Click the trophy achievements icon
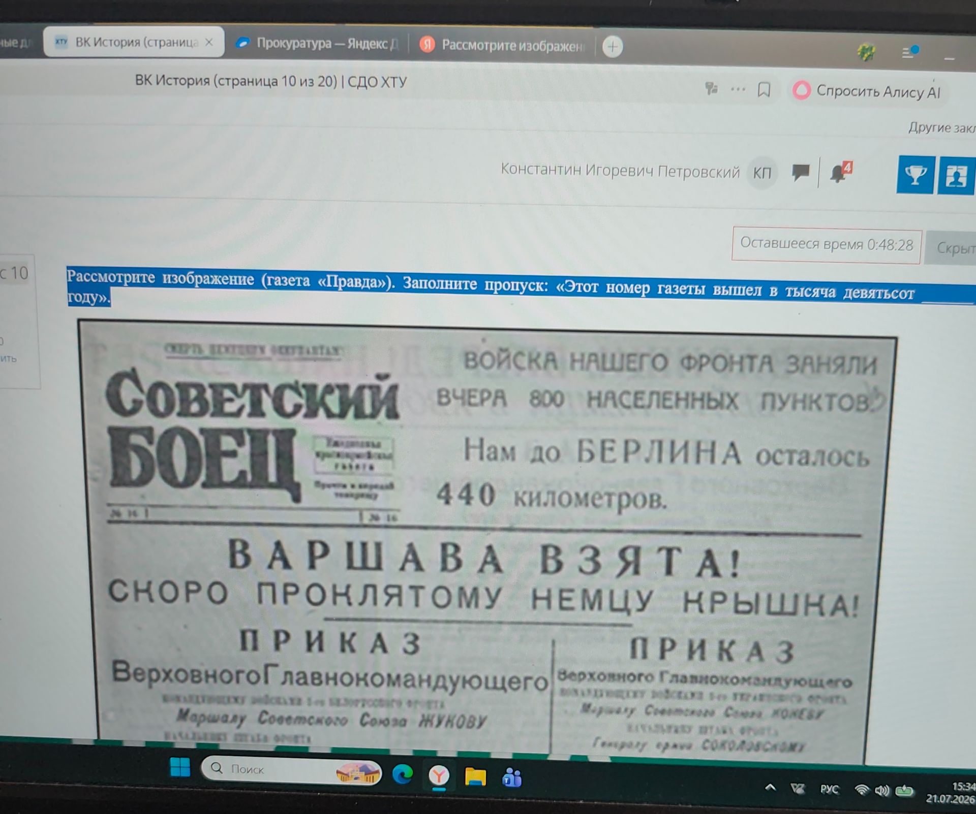This screenshot has width=976, height=814. coord(916,175)
